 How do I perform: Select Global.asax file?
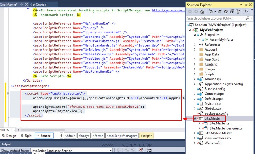(213, 109)
